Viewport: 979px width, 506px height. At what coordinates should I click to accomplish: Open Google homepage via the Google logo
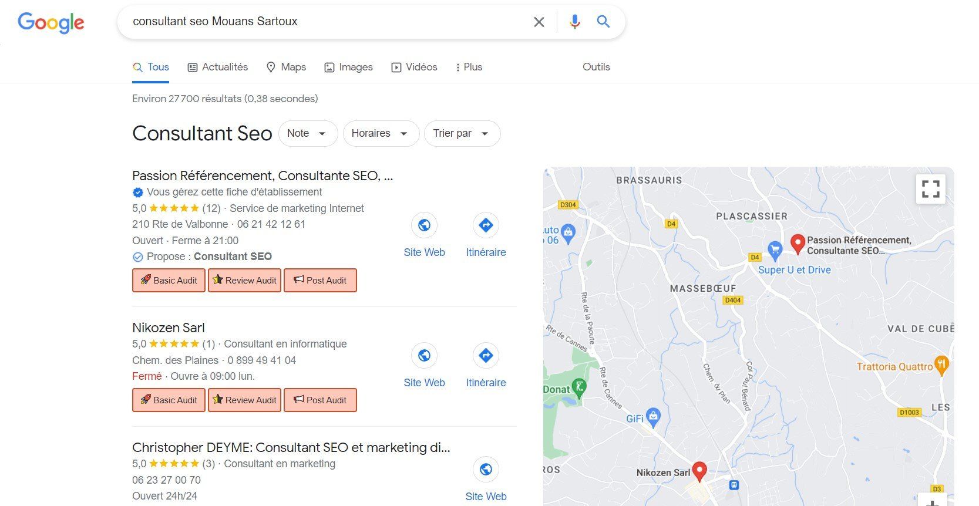51,23
